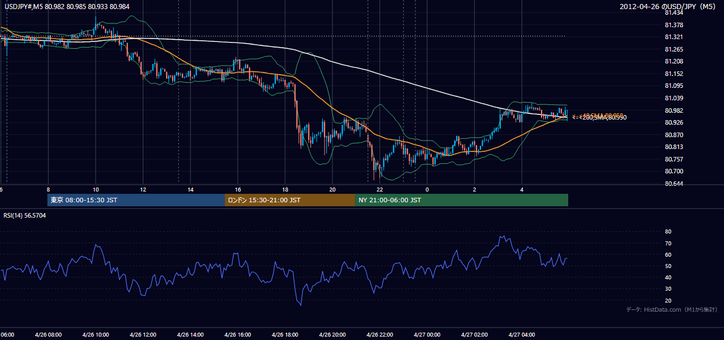Click the RSI axis level 60 label
724x340 pixels.
pos(668,255)
